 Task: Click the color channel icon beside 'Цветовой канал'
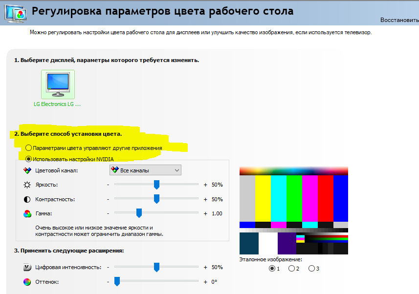[27, 170]
